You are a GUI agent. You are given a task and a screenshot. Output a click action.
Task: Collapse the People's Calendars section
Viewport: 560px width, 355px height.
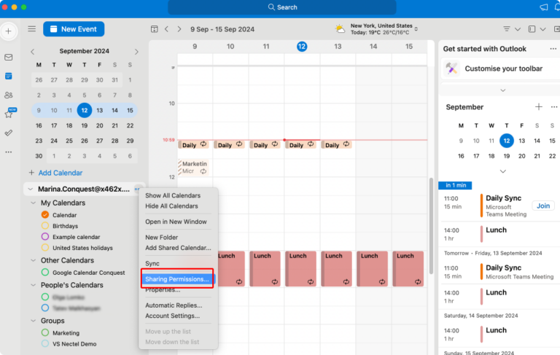click(34, 285)
